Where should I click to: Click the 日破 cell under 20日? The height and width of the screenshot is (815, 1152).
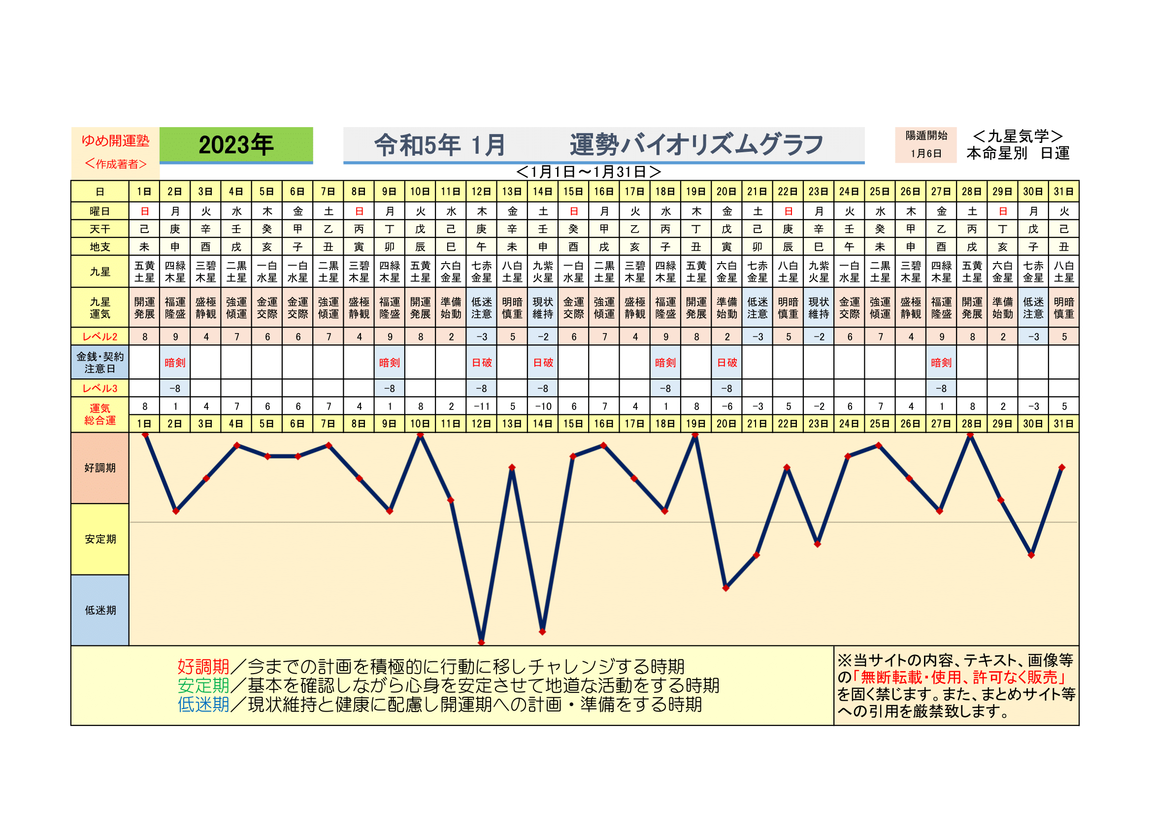726,362
